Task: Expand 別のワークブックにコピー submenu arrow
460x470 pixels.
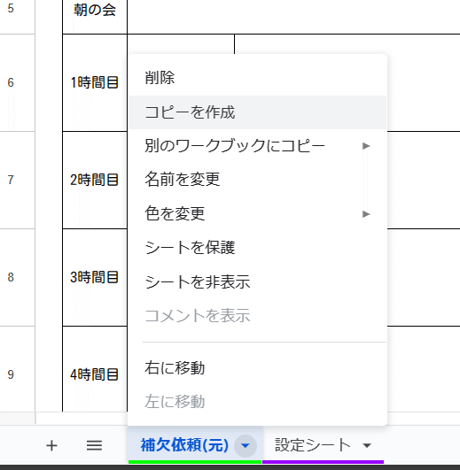Action: click(x=366, y=146)
